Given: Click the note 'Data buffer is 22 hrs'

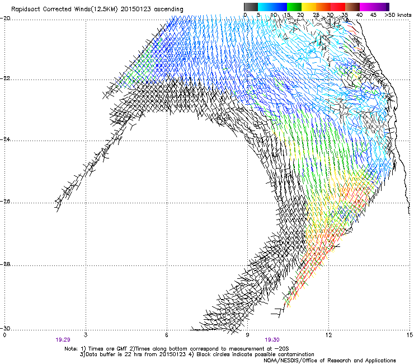Looking at the screenshot, I should tap(113, 354).
